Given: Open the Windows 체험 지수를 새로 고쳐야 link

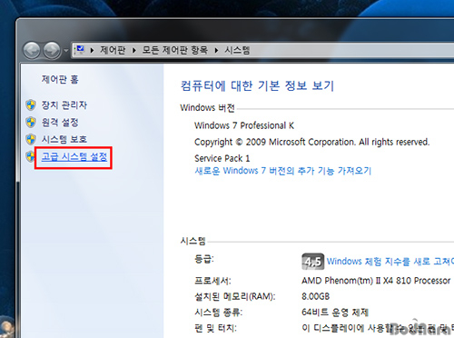Looking at the screenshot, I should pos(390,261).
